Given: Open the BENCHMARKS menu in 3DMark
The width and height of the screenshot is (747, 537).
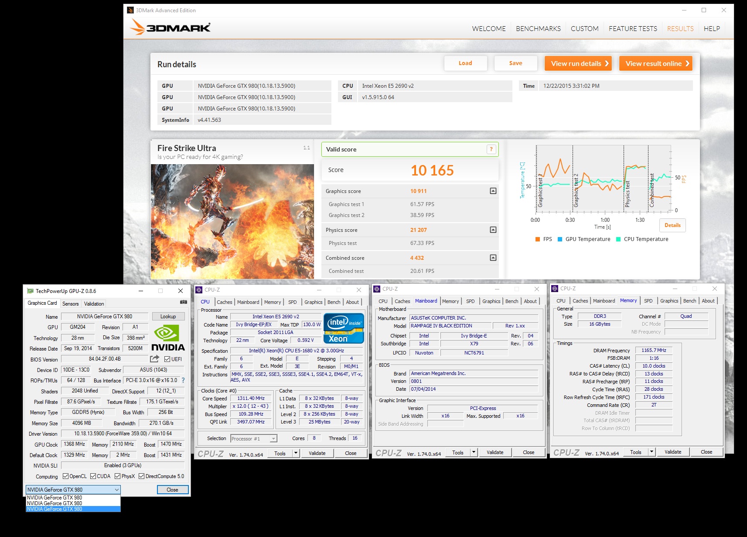Looking at the screenshot, I should pos(538,28).
